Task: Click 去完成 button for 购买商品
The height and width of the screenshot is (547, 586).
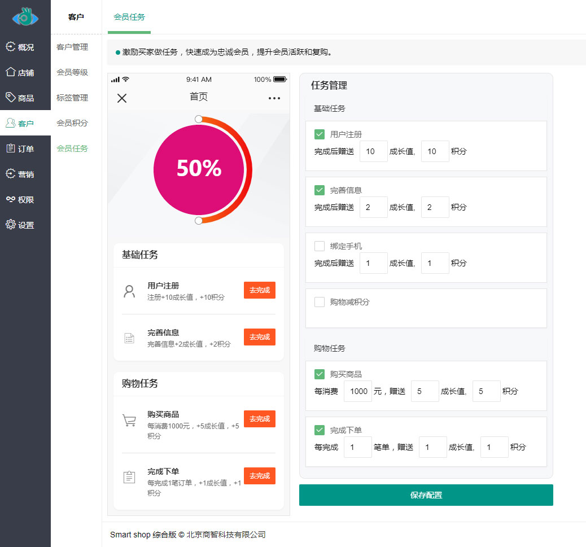Action: point(260,419)
